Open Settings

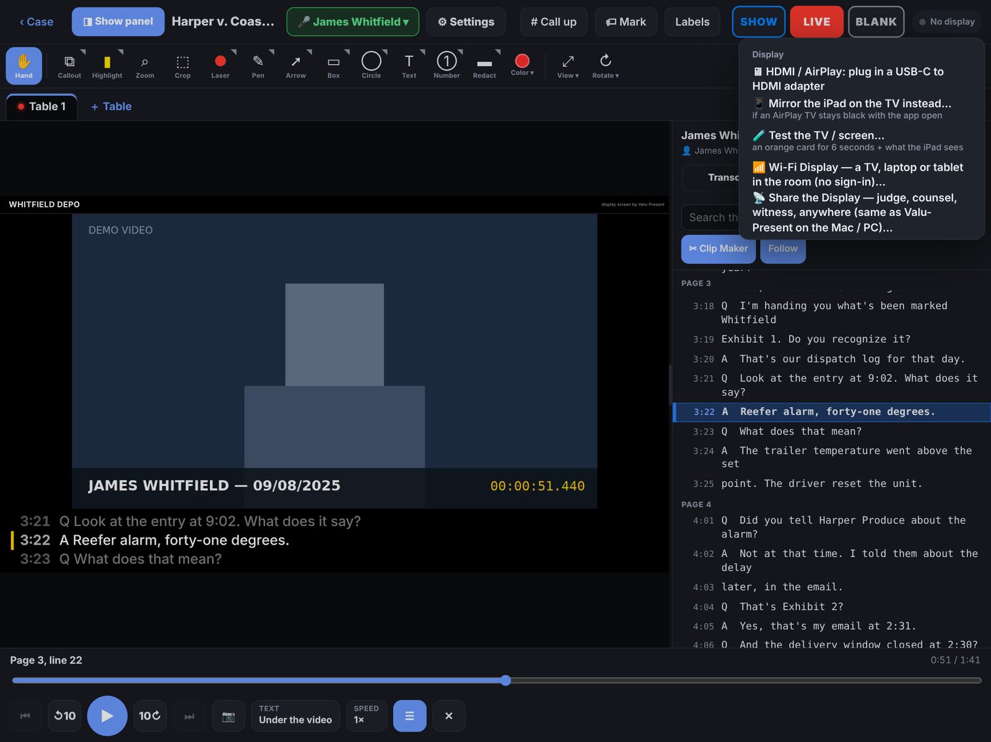pos(466,22)
